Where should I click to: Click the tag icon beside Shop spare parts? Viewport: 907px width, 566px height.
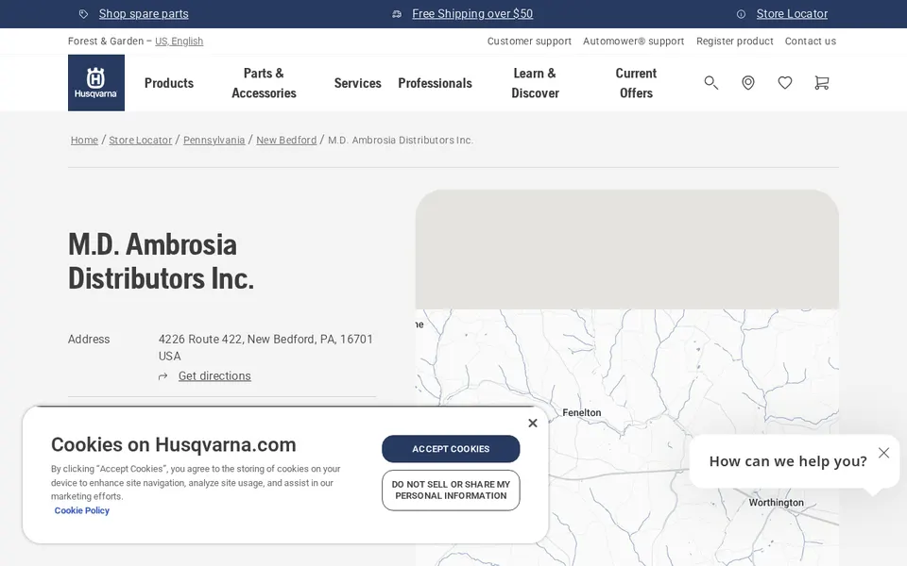coord(83,14)
